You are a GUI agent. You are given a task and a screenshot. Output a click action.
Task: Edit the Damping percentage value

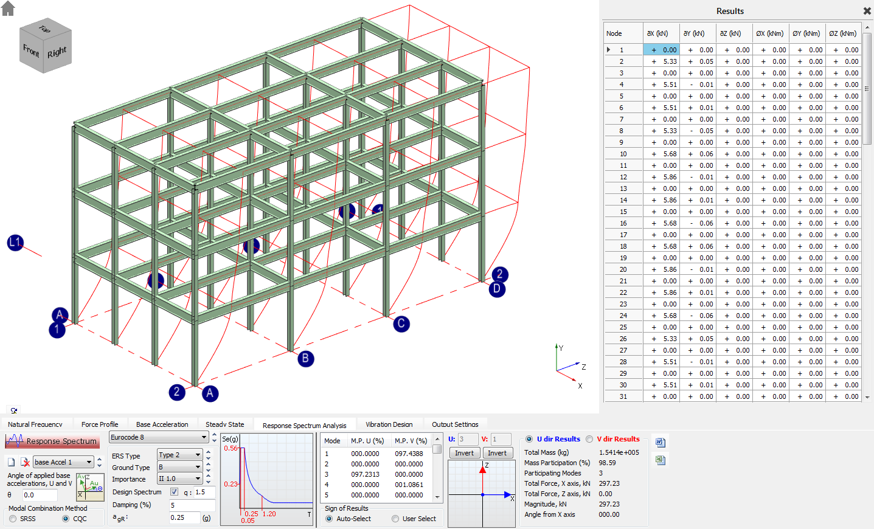(191, 505)
